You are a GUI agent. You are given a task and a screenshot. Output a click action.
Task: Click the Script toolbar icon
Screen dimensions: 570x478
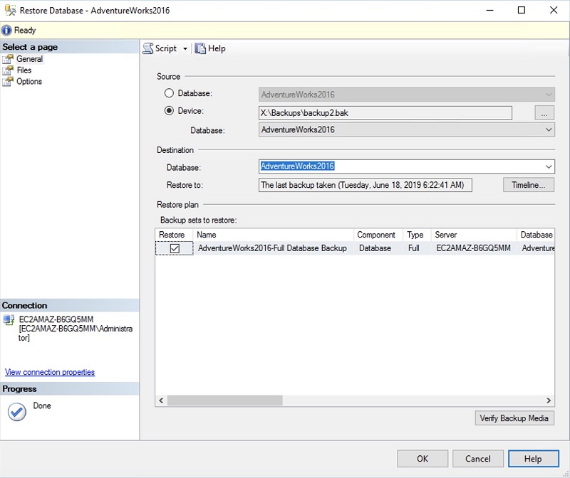pyautogui.click(x=148, y=48)
